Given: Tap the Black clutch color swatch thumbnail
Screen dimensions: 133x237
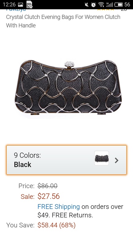Looking at the screenshot, I should 102,158.
